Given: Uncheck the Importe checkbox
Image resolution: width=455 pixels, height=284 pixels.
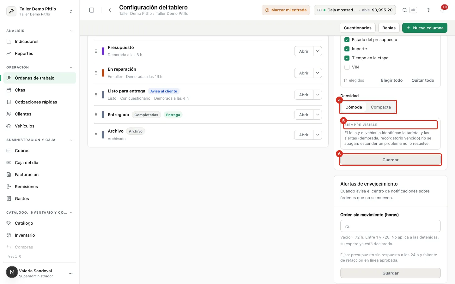Looking at the screenshot, I should point(347,49).
